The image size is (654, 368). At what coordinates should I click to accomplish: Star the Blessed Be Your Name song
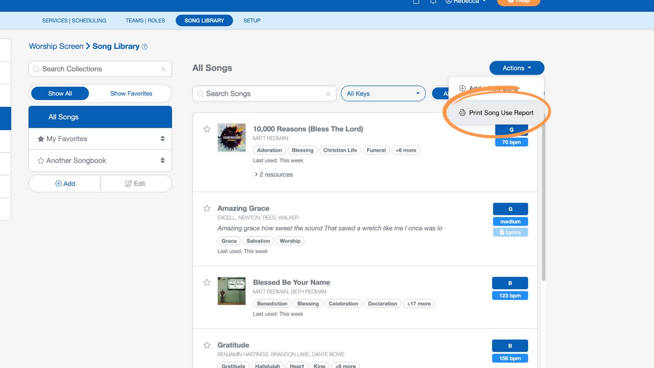207,283
